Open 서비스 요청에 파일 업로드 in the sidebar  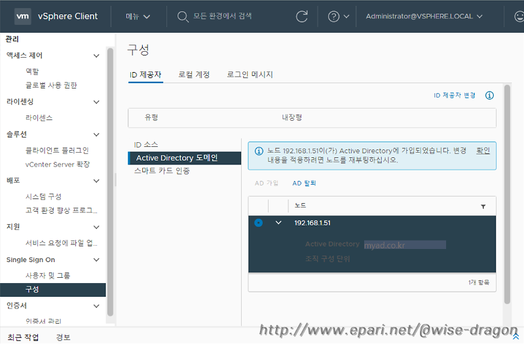pyautogui.click(x=62, y=243)
